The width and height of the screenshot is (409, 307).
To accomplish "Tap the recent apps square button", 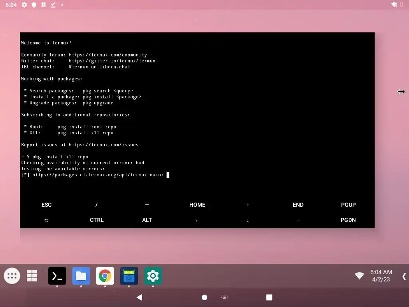I will (x=269, y=297).
